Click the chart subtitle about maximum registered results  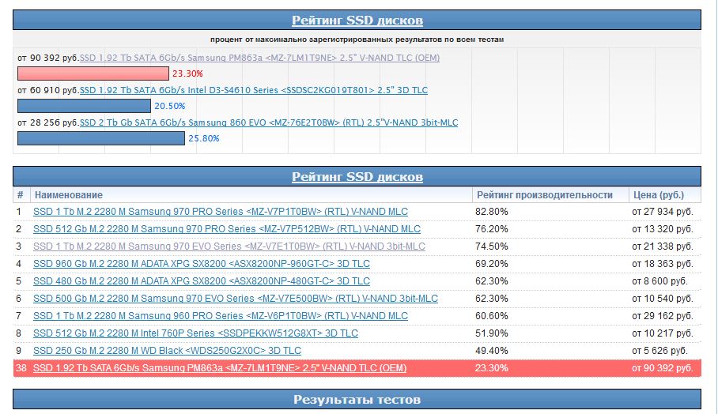click(357, 40)
